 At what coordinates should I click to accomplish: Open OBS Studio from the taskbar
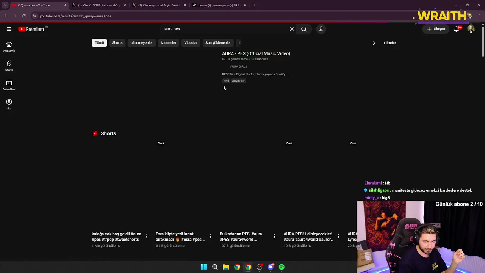[x=259, y=267]
